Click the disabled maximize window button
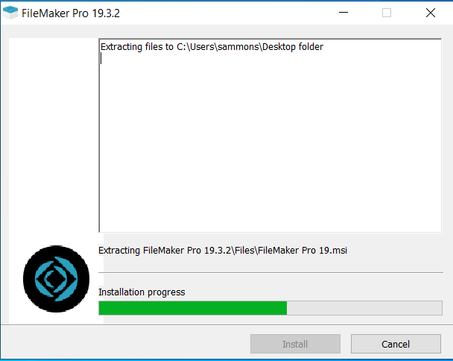This screenshot has height=361, width=453. click(x=387, y=13)
